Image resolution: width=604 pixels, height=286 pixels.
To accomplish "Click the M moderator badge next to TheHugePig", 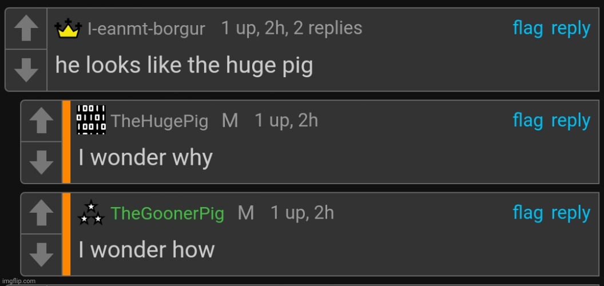I will click(x=230, y=121).
